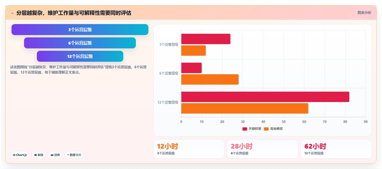Click the x-axis tick label 20
The width and height of the screenshot is (382, 169).
click(x=222, y=122)
